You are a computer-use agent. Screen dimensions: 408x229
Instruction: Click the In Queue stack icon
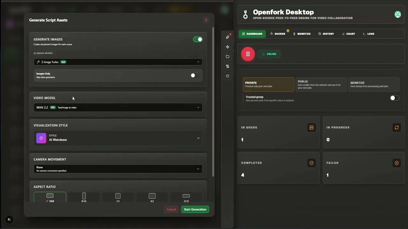(x=311, y=127)
